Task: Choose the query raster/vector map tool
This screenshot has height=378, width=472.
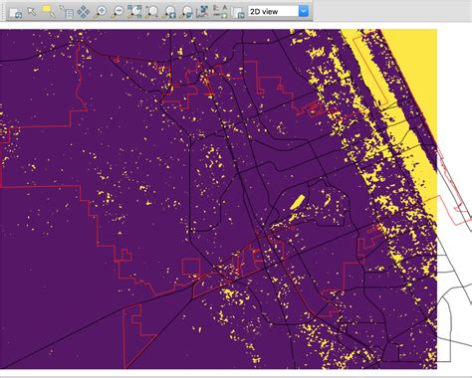Action: point(67,12)
